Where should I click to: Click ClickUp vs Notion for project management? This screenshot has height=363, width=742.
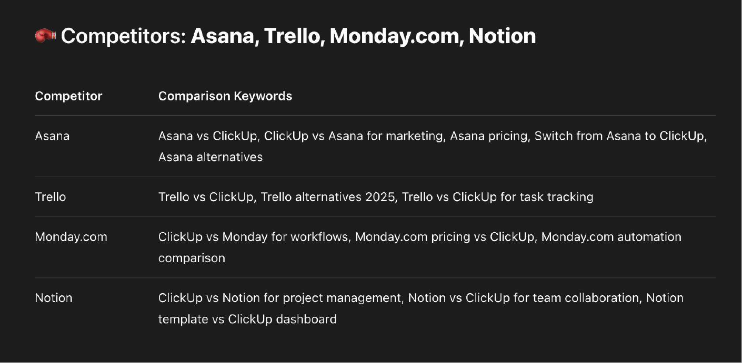tap(279, 298)
